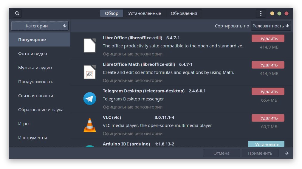302x169 pixels.
Task: Click the green maximize window button
Action: coord(279,13)
